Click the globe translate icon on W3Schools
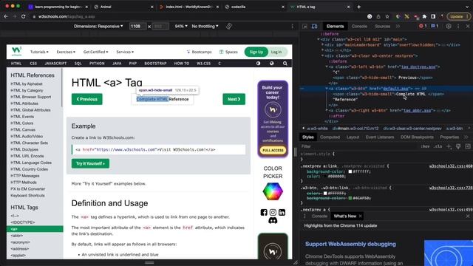473x266 pixels. [272, 64]
